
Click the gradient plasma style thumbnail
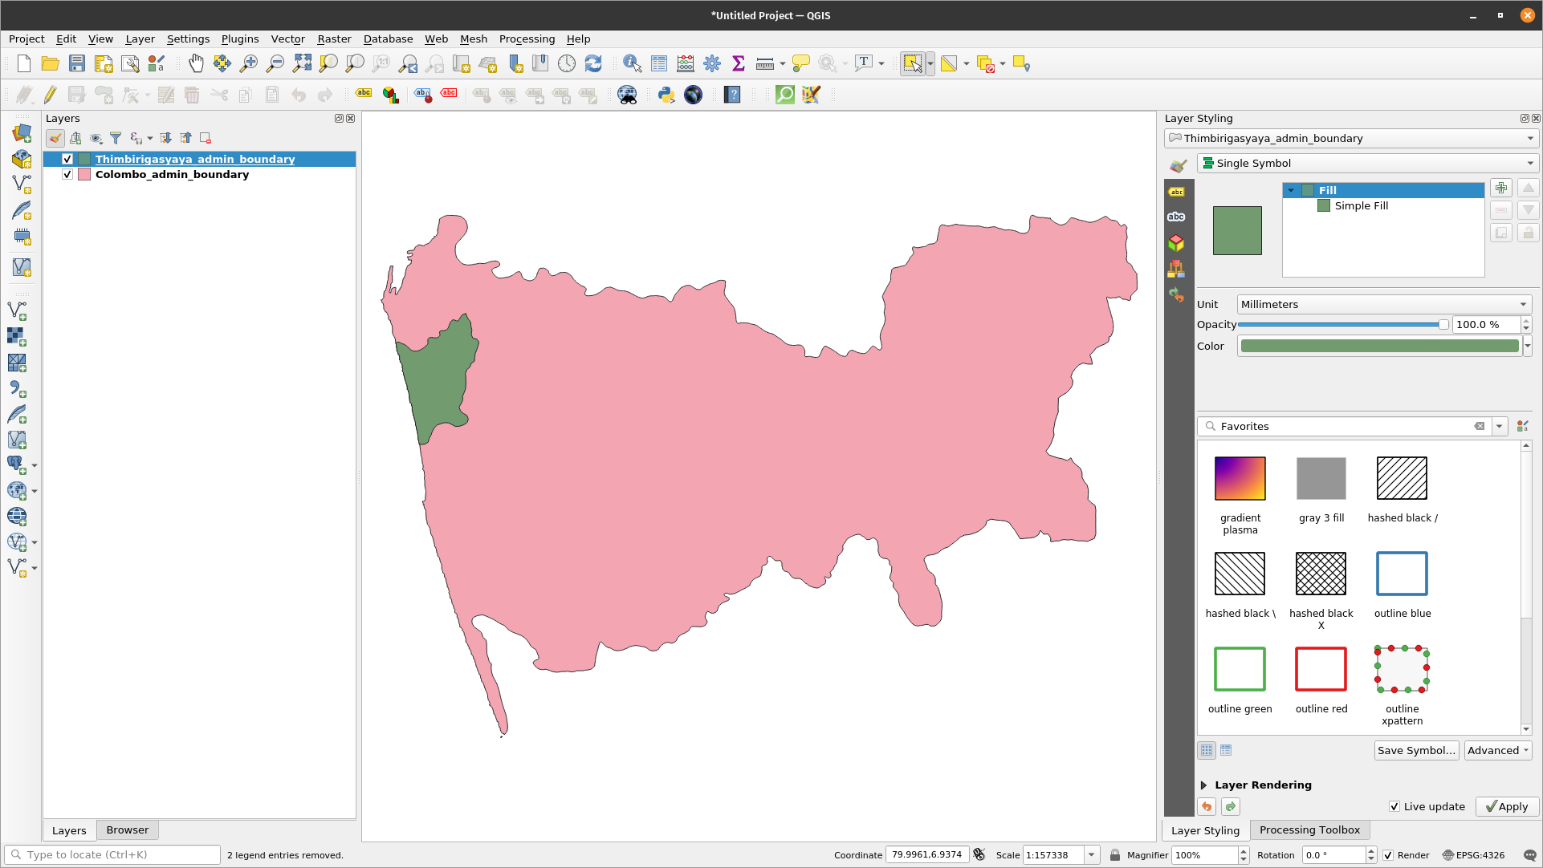[1240, 478]
